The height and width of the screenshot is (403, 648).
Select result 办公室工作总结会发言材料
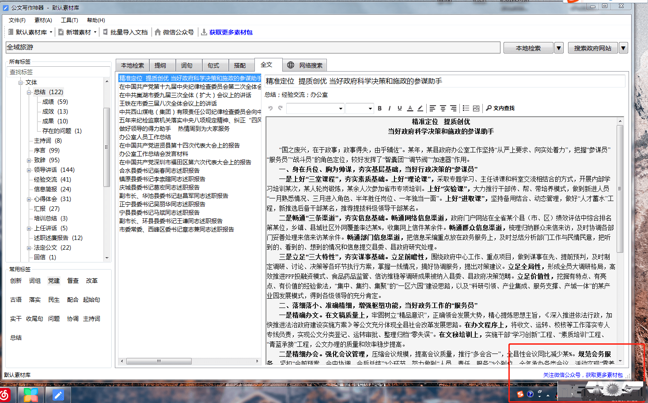[x=153, y=154]
